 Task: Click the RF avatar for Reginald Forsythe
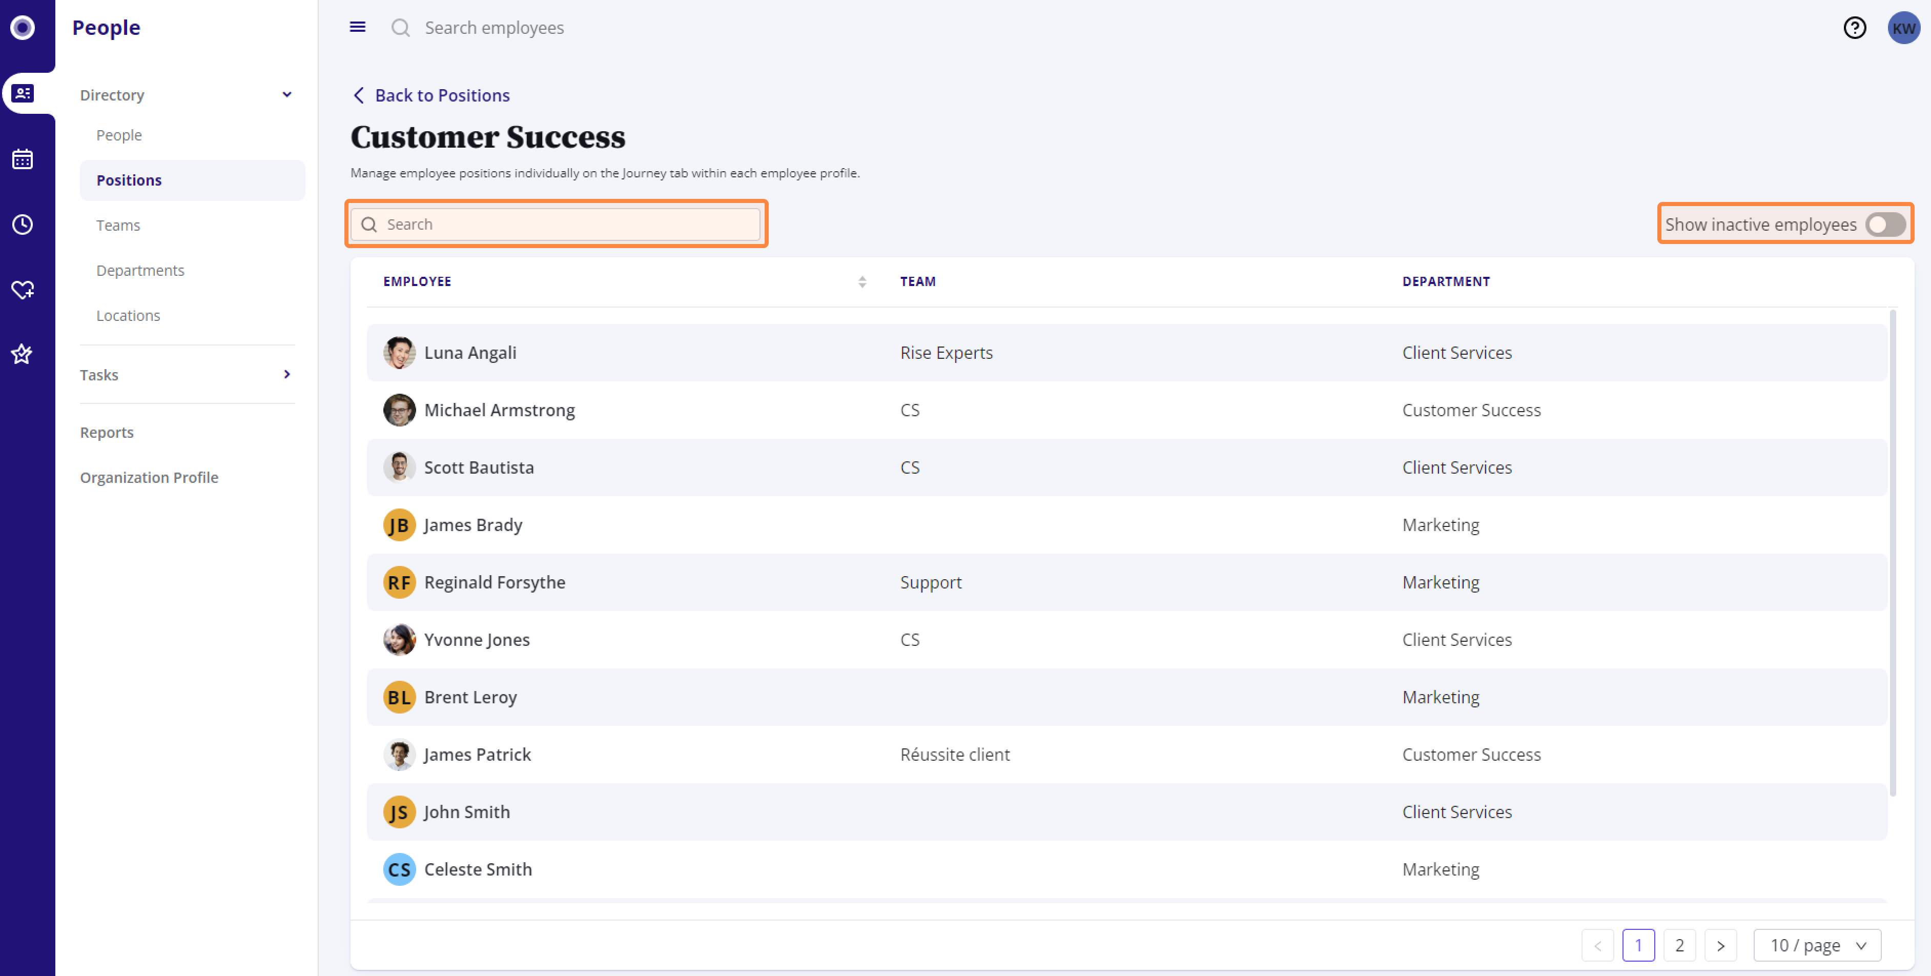(399, 582)
